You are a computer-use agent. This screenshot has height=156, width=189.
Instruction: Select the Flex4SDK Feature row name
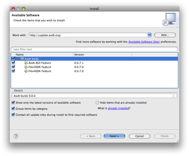coord(40,71)
